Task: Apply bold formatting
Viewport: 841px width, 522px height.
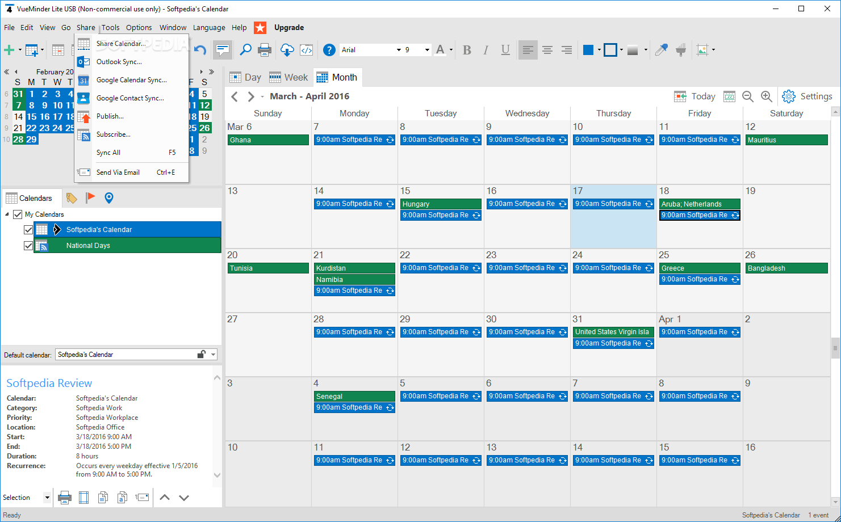Action: [x=467, y=50]
